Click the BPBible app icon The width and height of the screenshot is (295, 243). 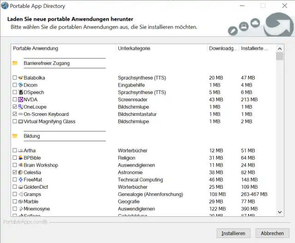click(x=20, y=158)
